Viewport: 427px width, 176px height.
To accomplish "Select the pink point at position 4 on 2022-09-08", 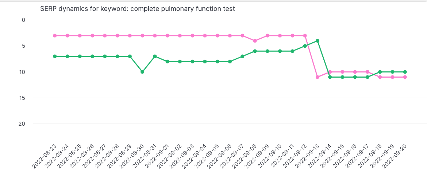I will point(255,41).
